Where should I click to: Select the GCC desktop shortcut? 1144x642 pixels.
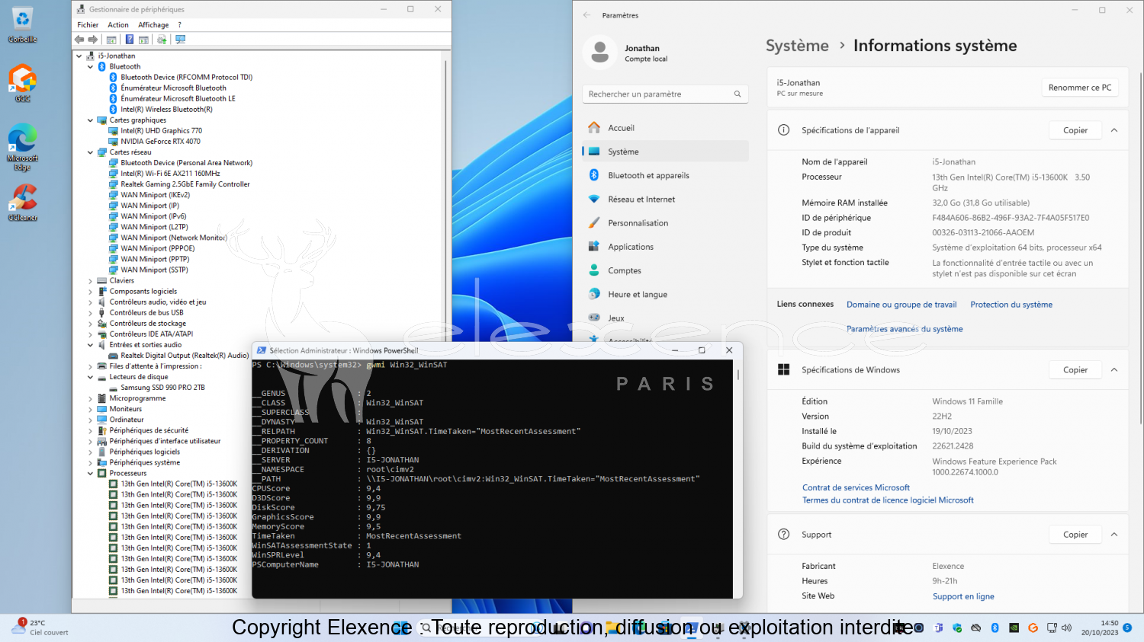pos(23,84)
